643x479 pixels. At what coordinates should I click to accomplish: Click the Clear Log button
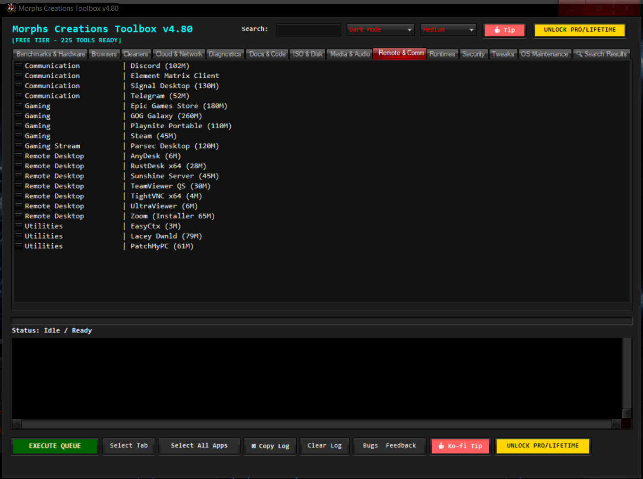[x=325, y=446]
